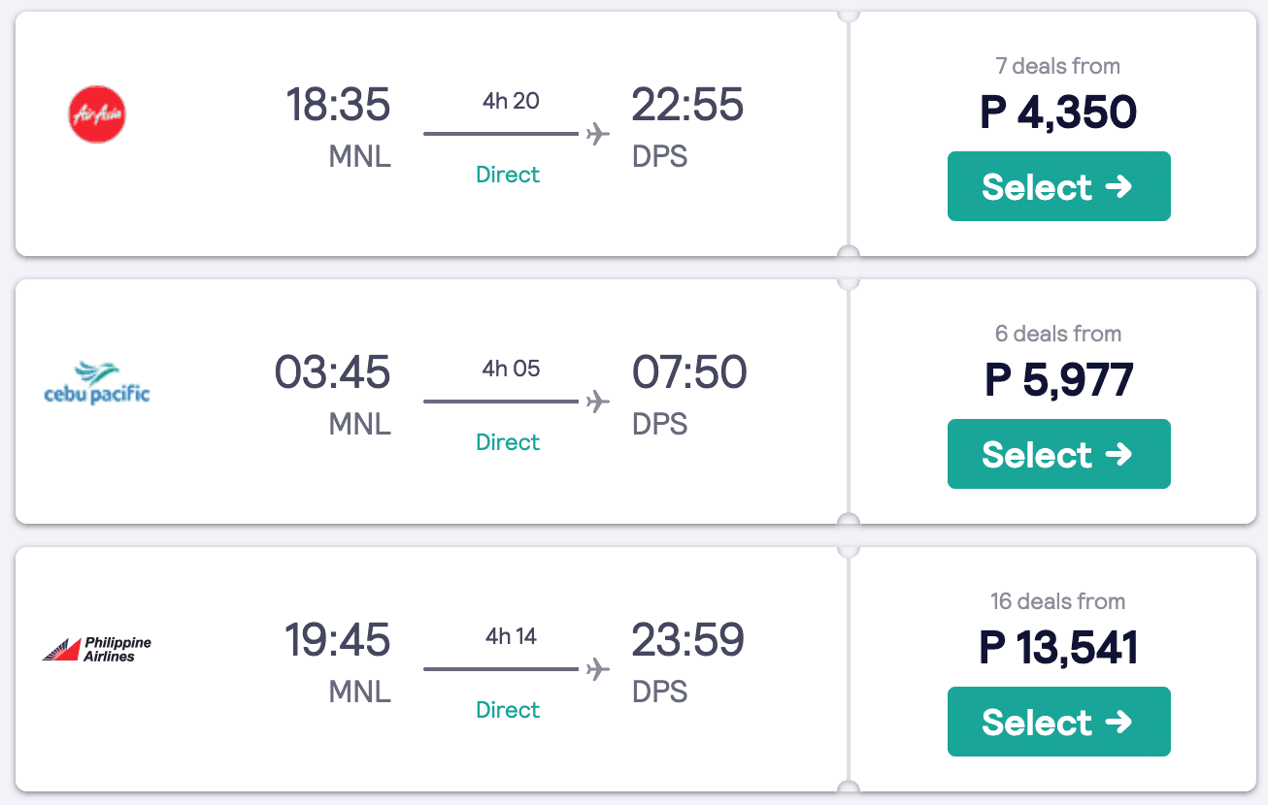Click the airplane icon on the 4h 14 flight

(598, 668)
